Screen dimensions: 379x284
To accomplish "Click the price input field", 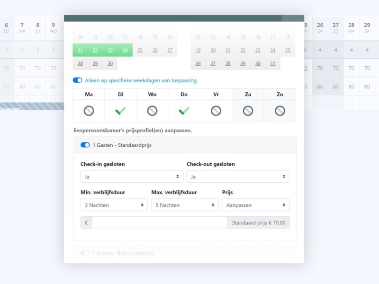I will pyautogui.click(x=160, y=223).
